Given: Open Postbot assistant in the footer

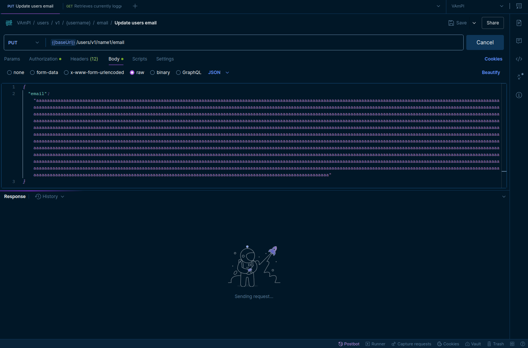Looking at the screenshot, I should click(349, 344).
